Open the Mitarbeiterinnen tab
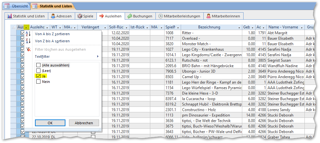This screenshot has width=320, height=143. [x=223, y=16]
